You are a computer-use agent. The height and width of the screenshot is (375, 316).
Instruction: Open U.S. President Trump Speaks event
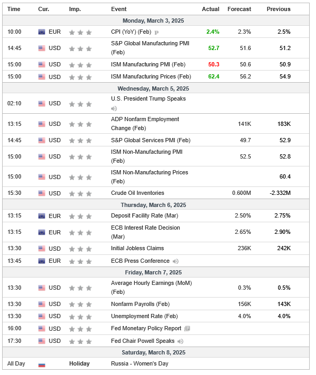pos(149,99)
